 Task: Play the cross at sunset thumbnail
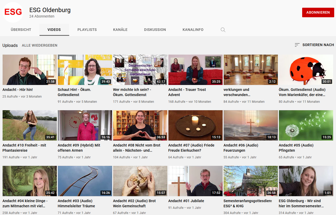click(x=251, y=125)
